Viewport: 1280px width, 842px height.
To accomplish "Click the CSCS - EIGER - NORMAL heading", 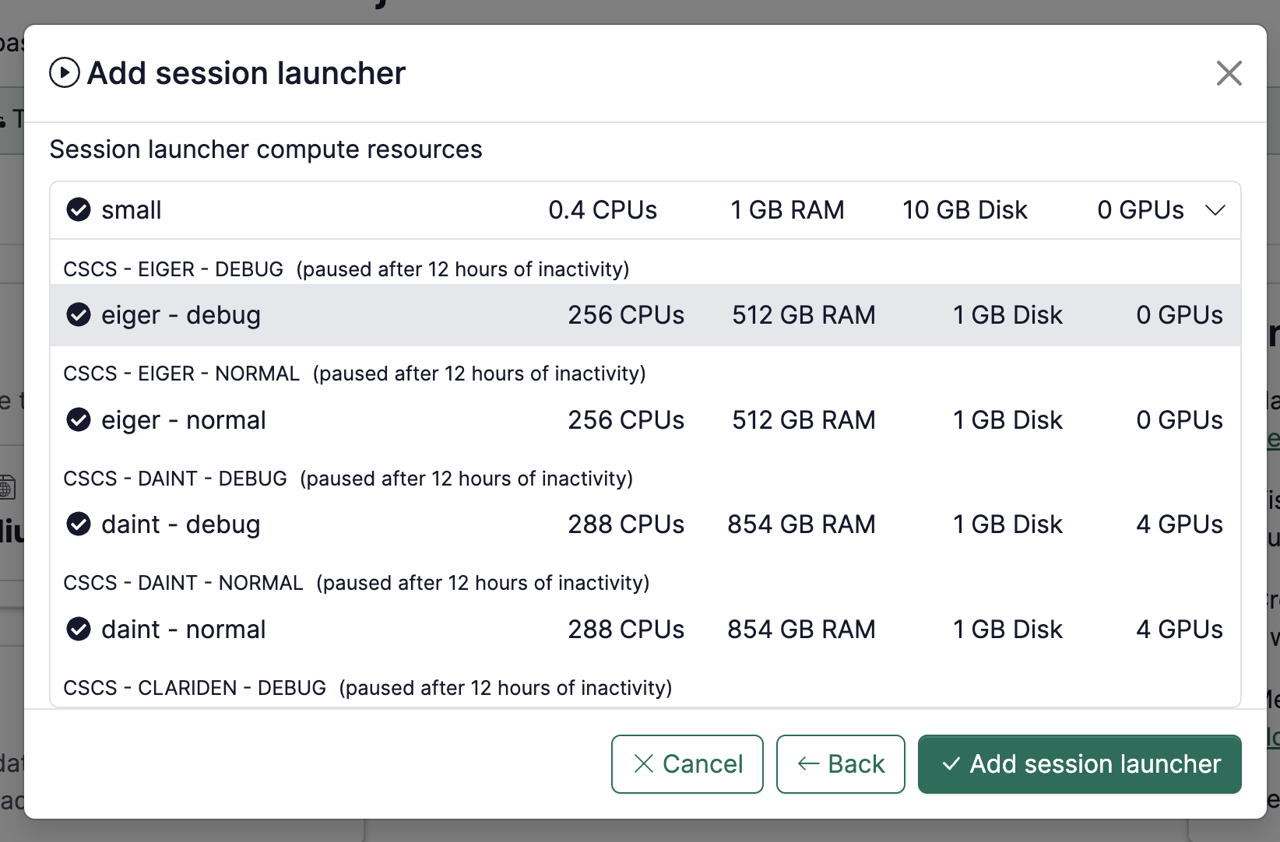I will [x=181, y=373].
